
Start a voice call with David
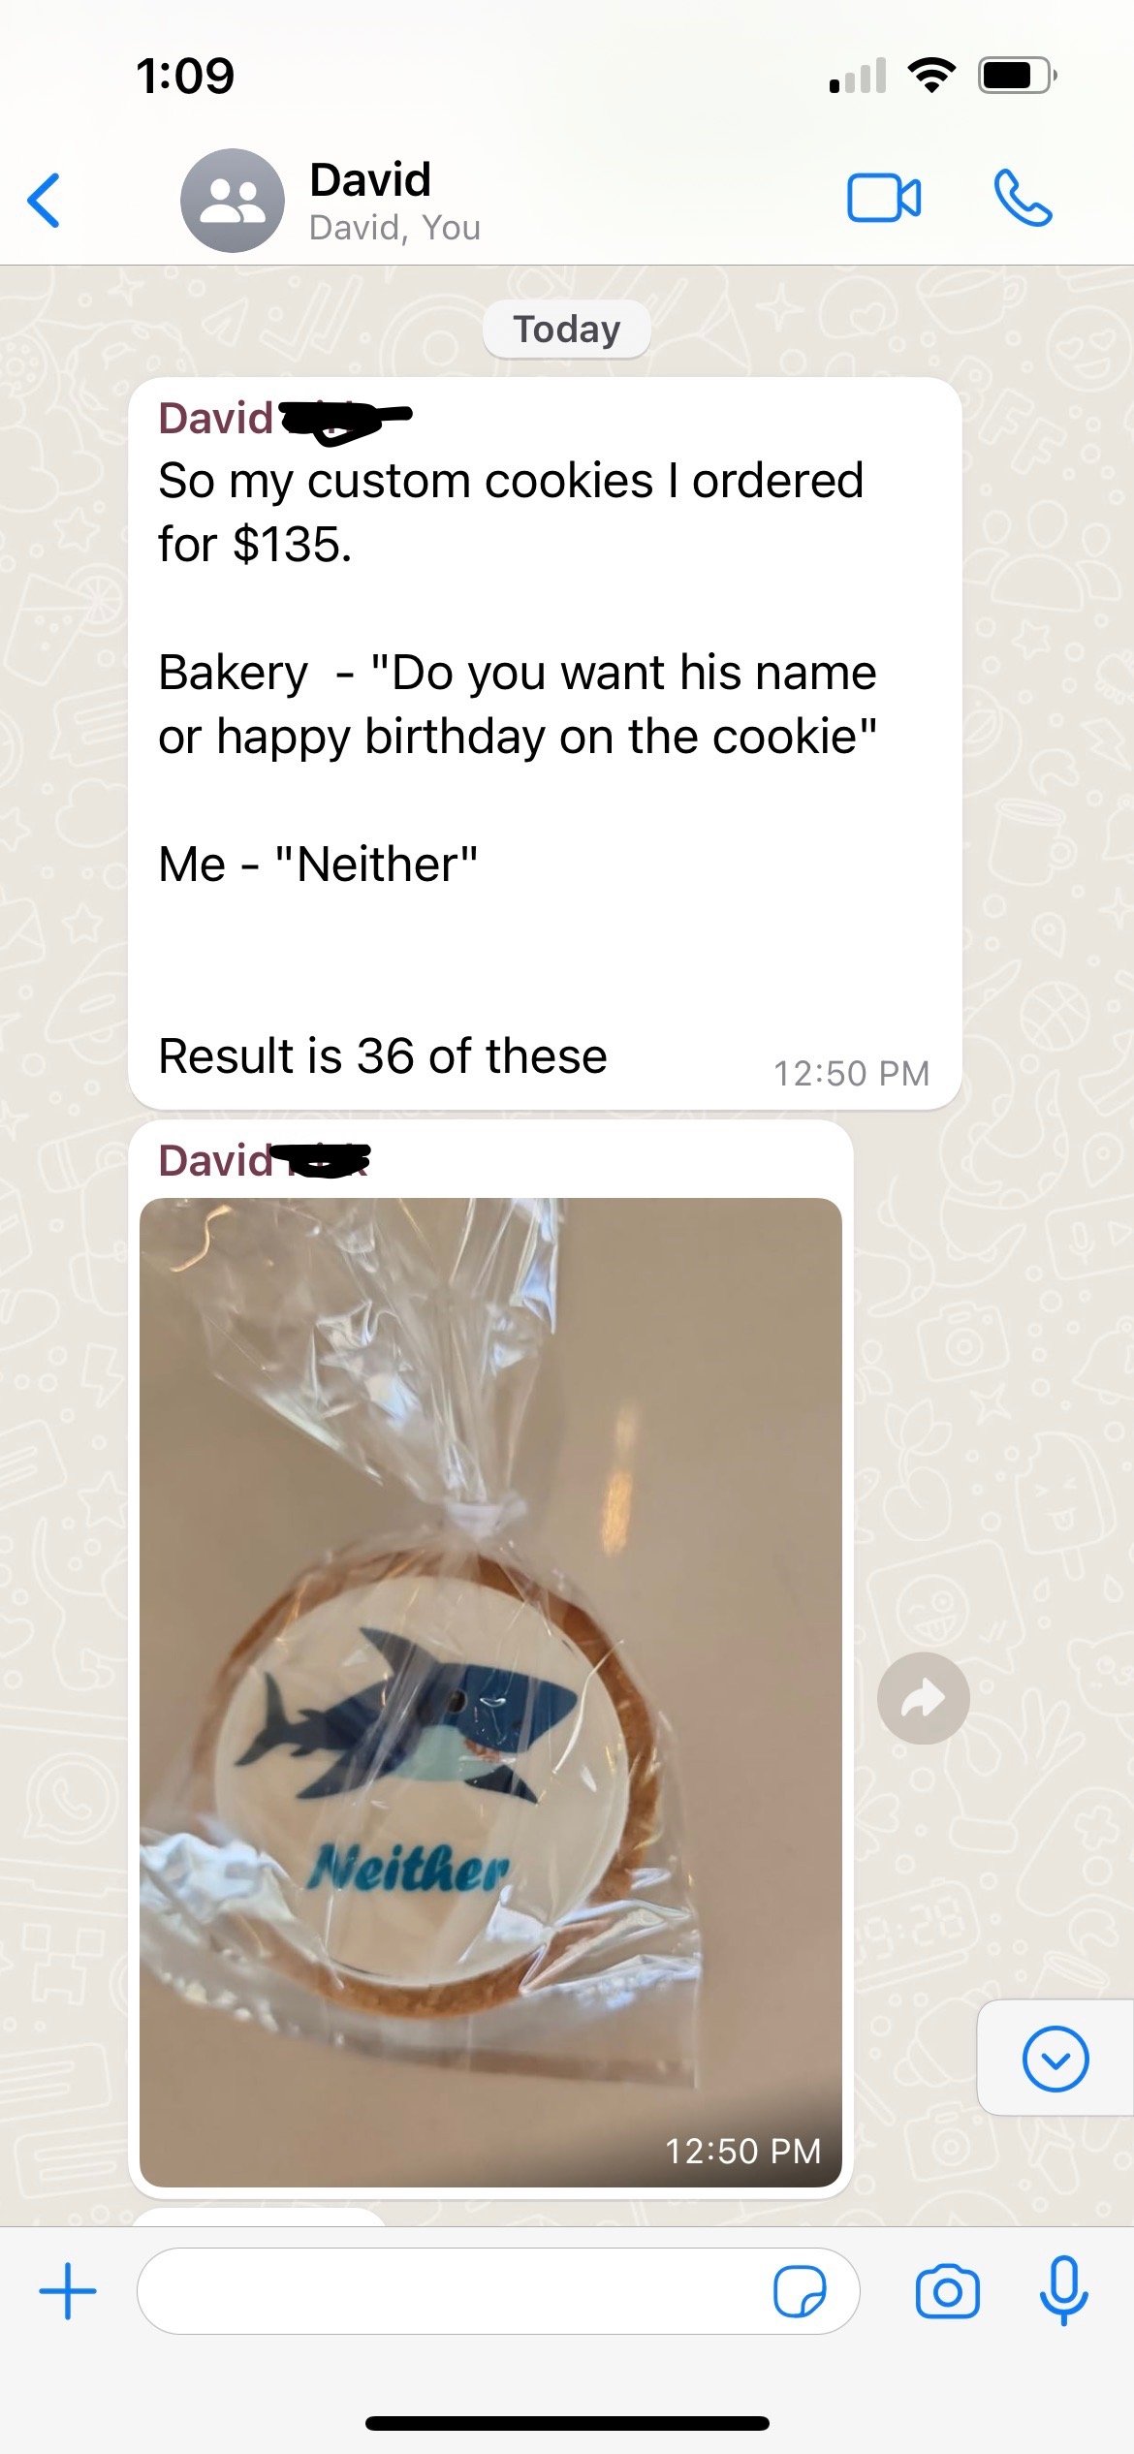[x=1023, y=199]
